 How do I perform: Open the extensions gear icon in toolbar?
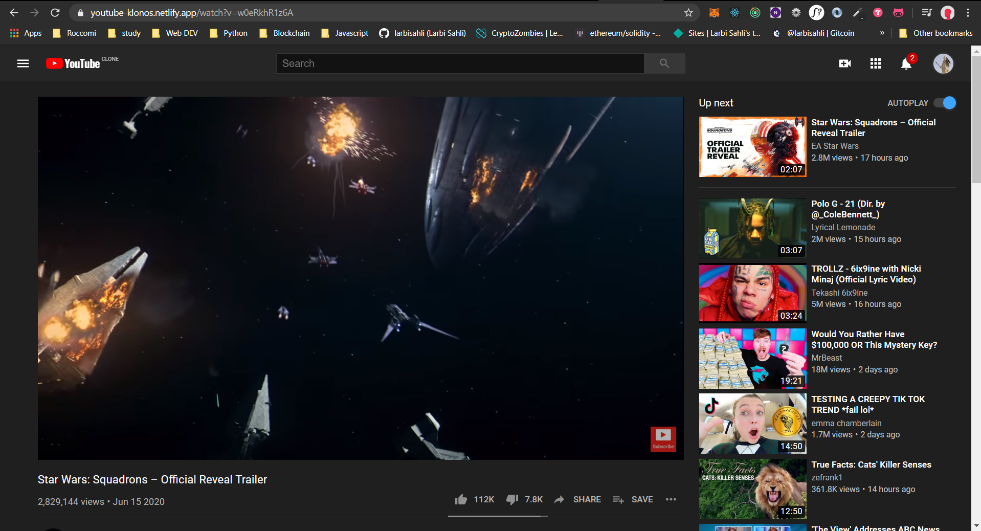pos(796,13)
